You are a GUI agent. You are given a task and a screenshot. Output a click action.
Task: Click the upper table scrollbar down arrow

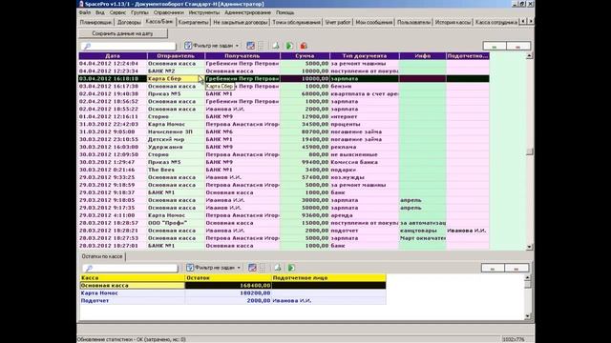529,247
